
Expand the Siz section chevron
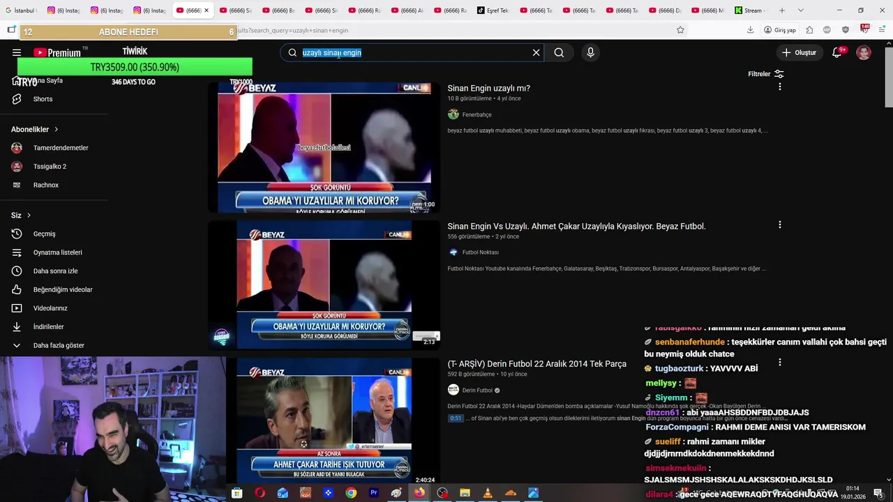point(29,215)
